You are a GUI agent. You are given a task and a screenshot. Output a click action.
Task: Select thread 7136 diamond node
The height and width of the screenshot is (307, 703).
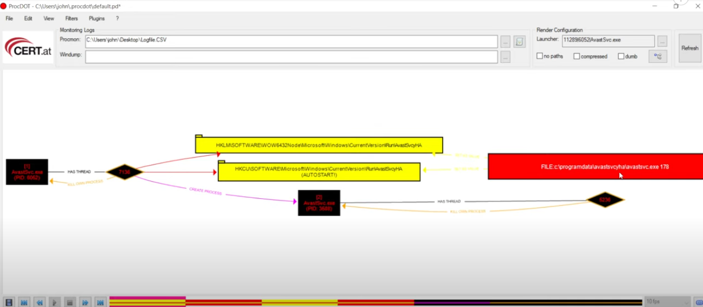(x=124, y=172)
